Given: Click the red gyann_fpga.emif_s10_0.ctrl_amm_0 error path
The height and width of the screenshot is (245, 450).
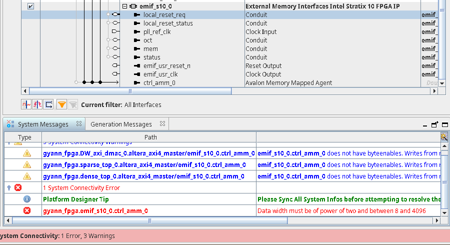Looking at the screenshot, I should pyautogui.click(x=95, y=210).
